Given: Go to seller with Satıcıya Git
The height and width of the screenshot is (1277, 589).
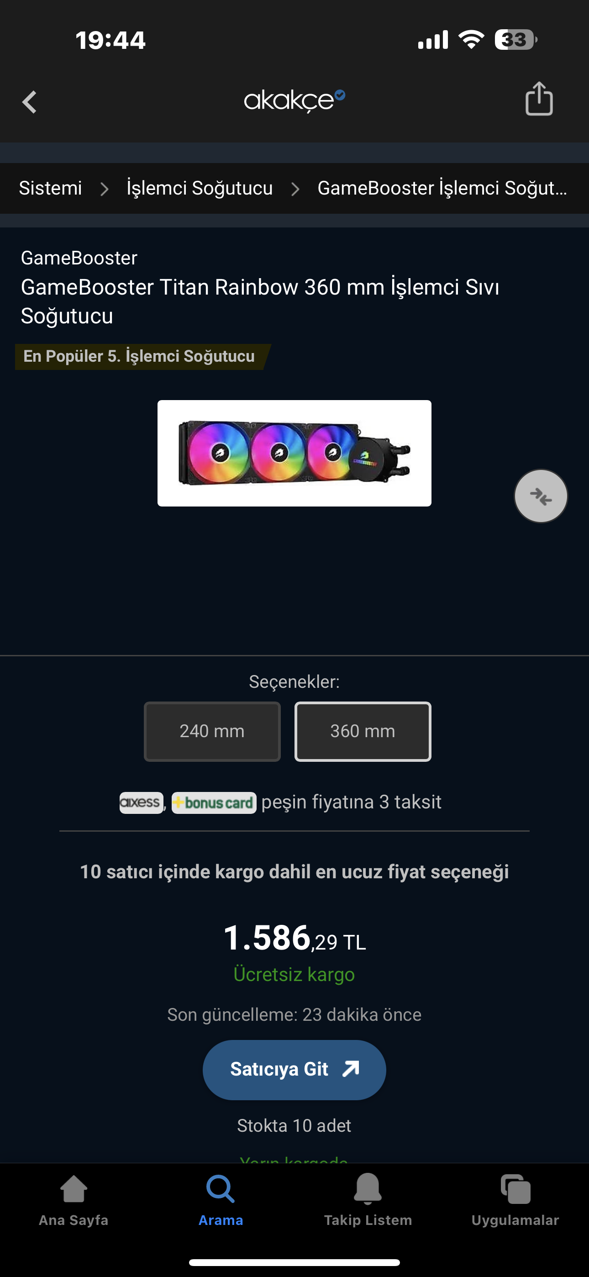Looking at the screenshot, I should coord(294,1070).
